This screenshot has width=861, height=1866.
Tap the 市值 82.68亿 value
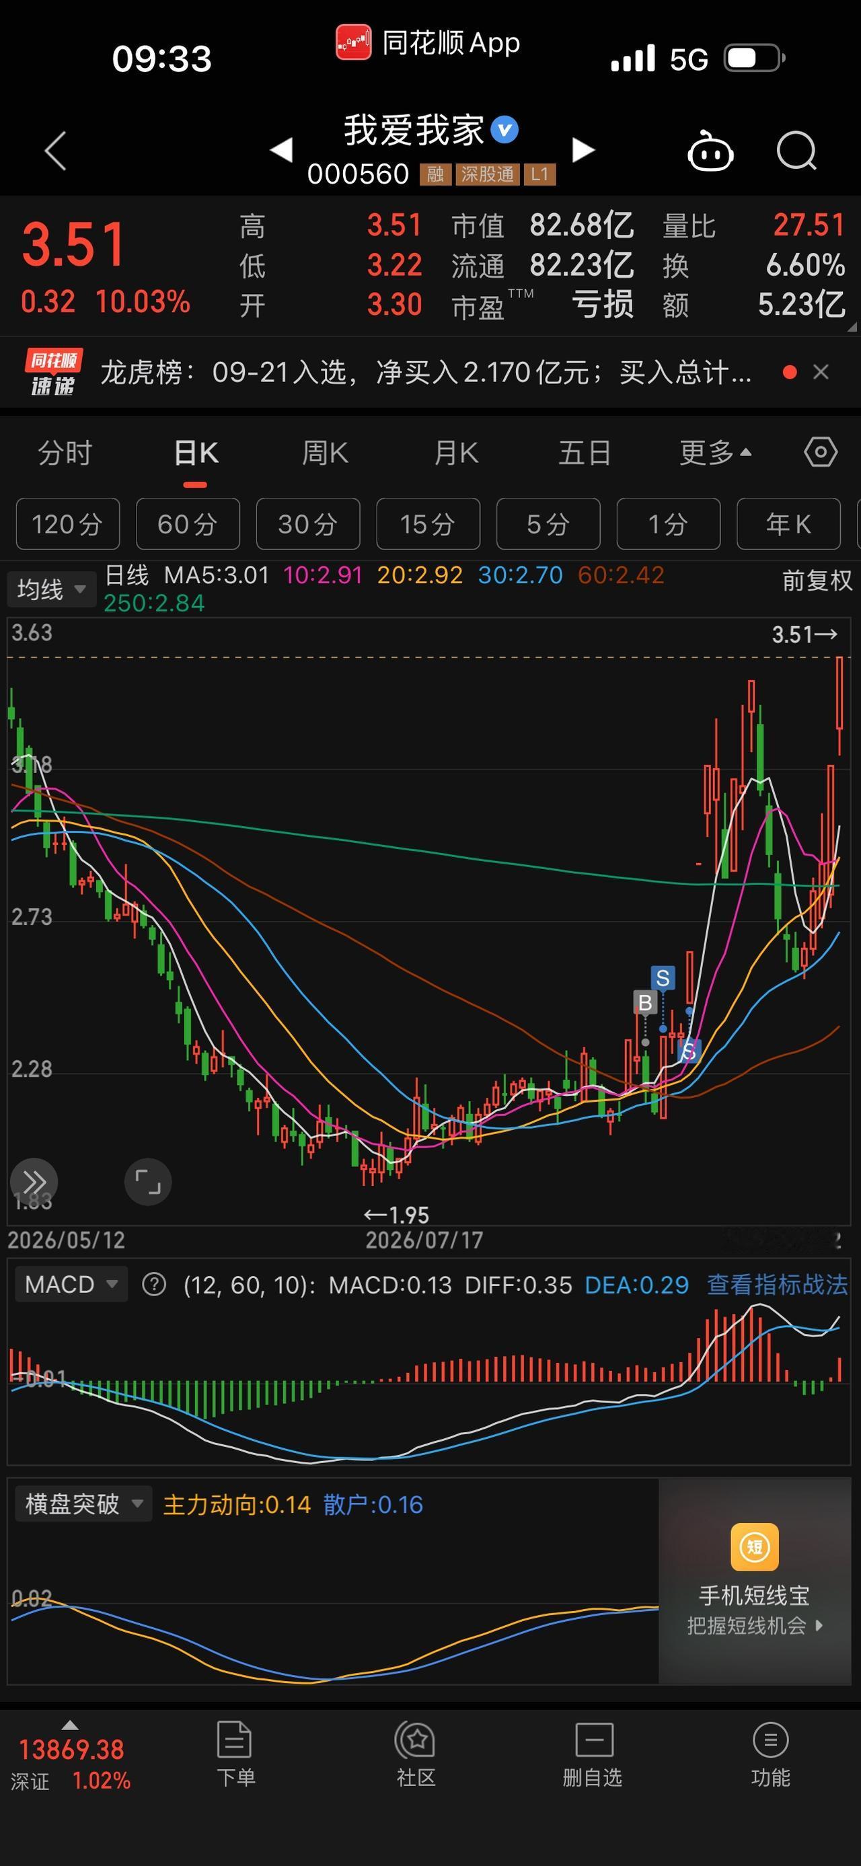[x=581, y=225]
